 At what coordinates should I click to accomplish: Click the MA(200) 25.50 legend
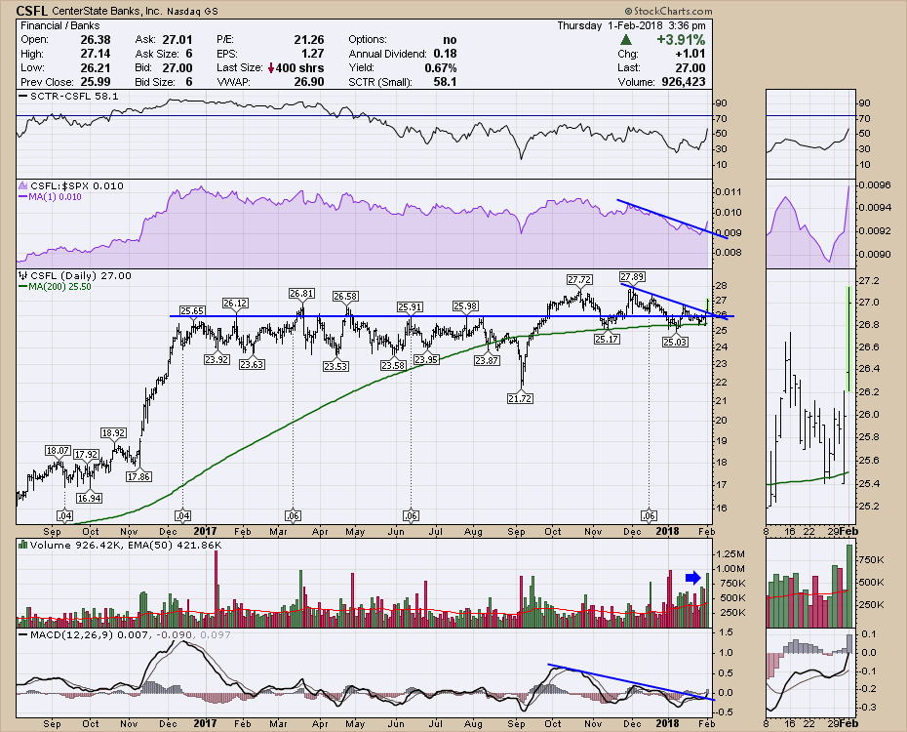[55, 286]
